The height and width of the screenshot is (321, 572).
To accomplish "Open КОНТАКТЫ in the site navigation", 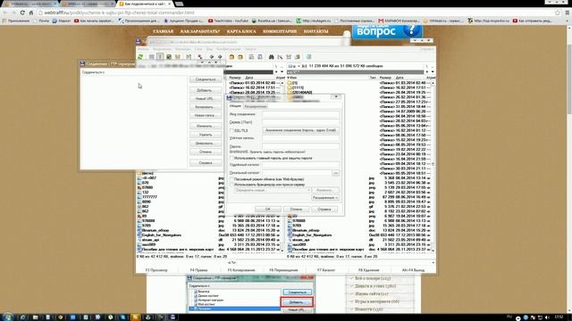I will [x=315, y=31].
